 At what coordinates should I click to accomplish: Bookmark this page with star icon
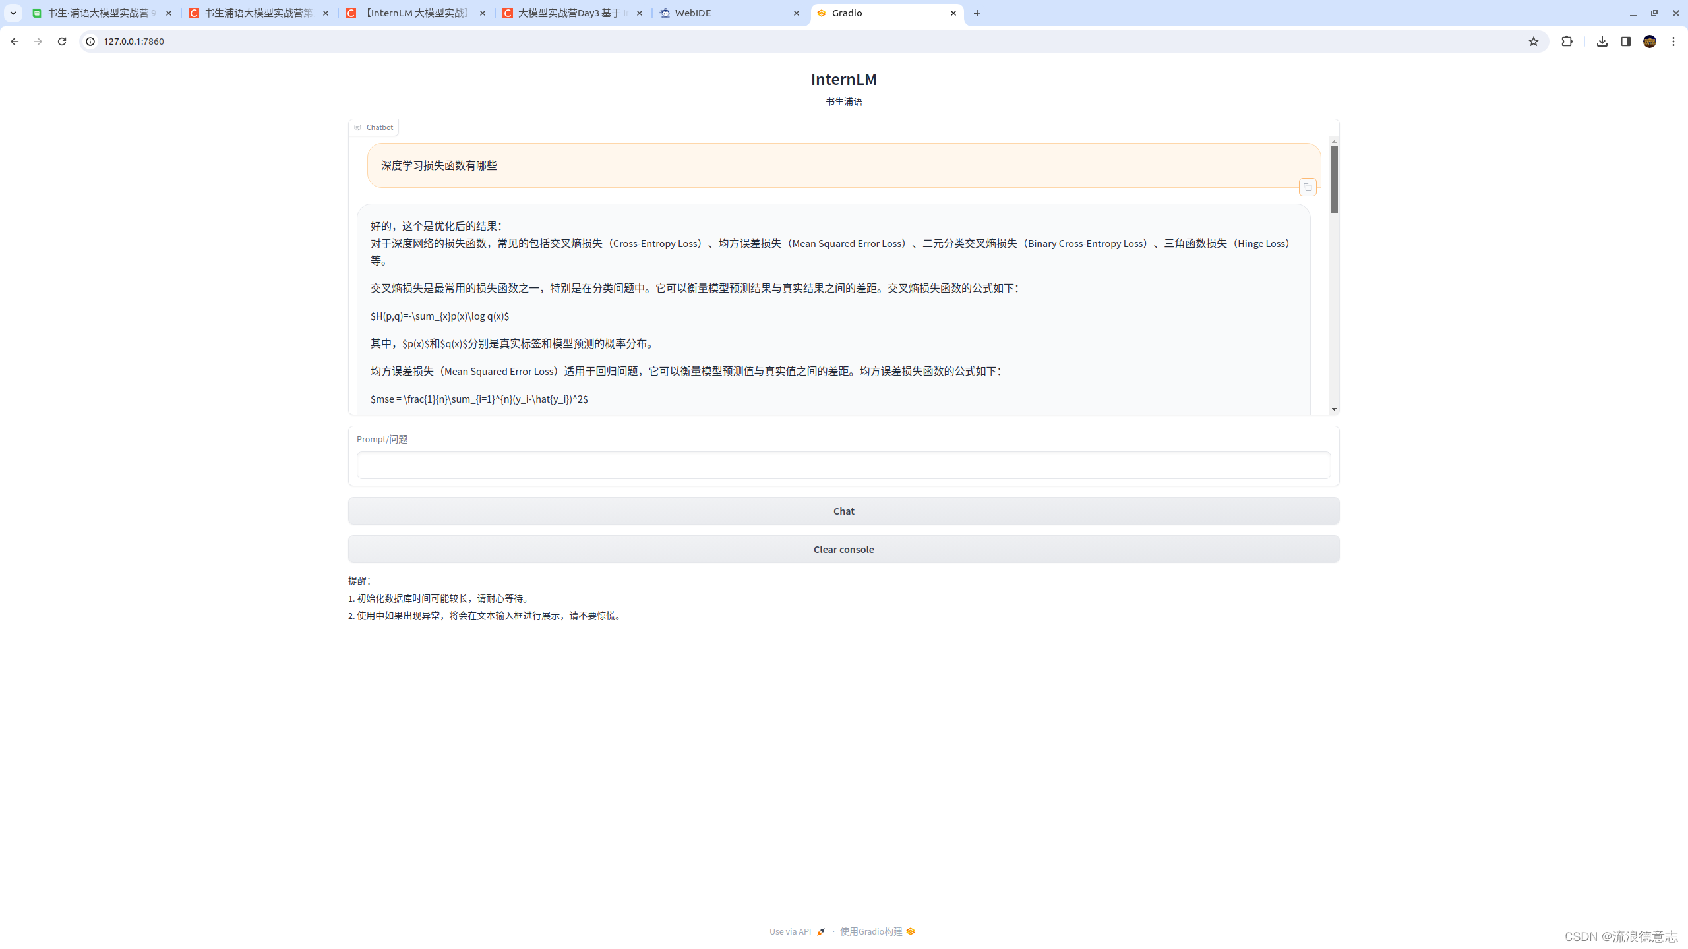click(x=1534, y=42)
